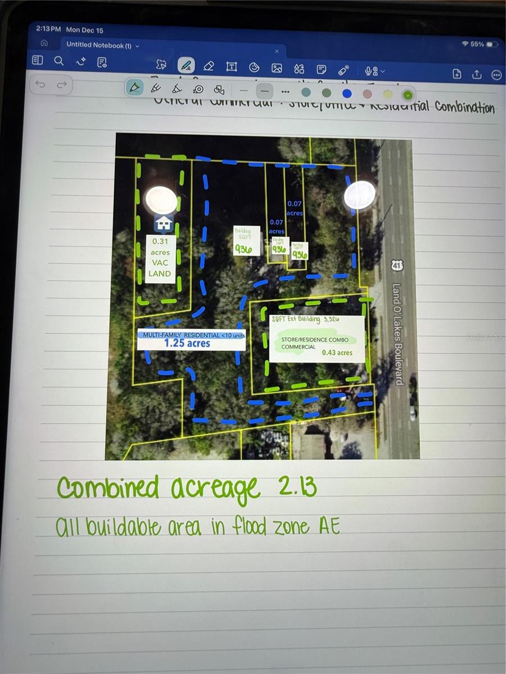Viewport: 506px width, 674px height.
Task: Select the blue ink color swatch
Action: (346, 93)
